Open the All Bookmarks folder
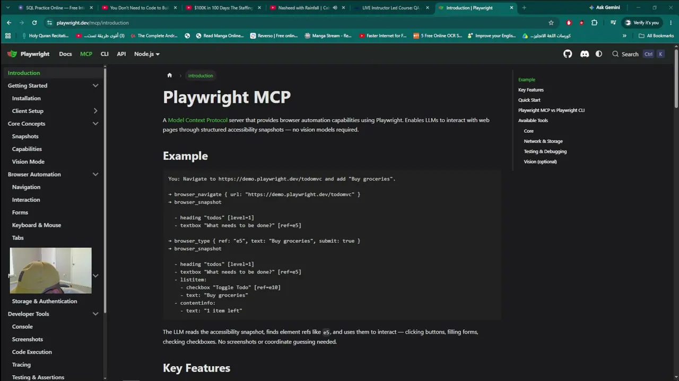The image size is (679, 381). pos(656,36)
